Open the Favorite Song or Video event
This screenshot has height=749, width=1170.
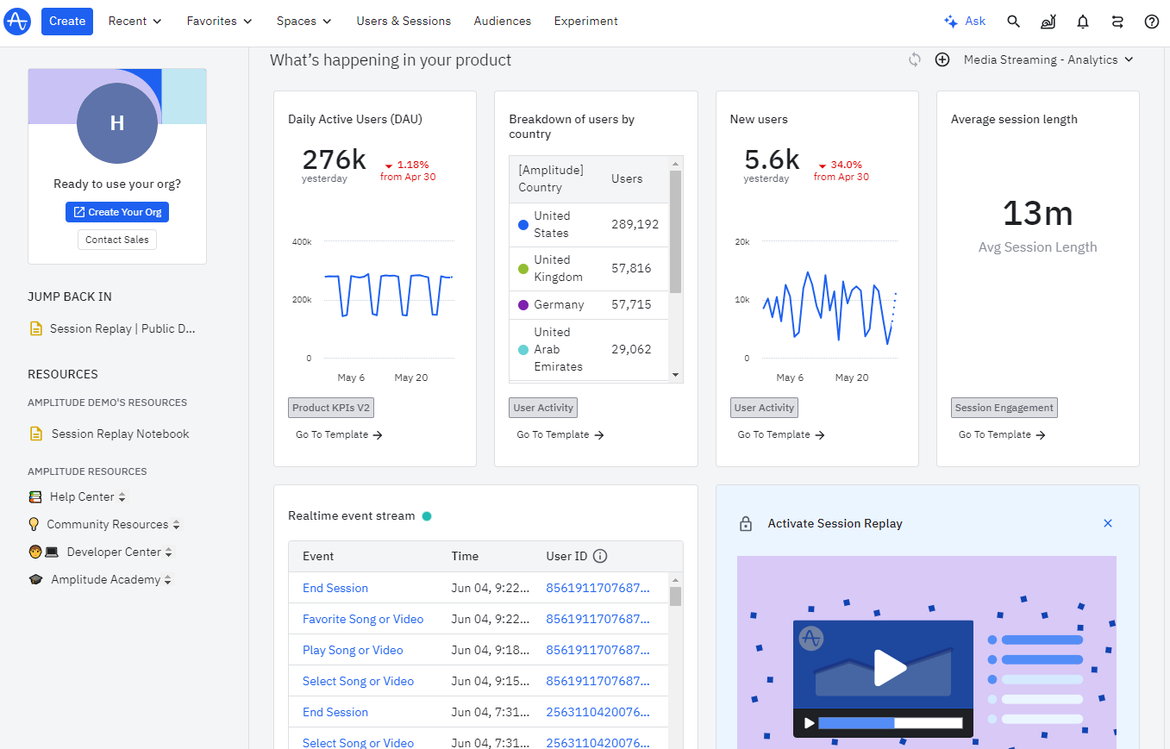click(x=363, y=619)
